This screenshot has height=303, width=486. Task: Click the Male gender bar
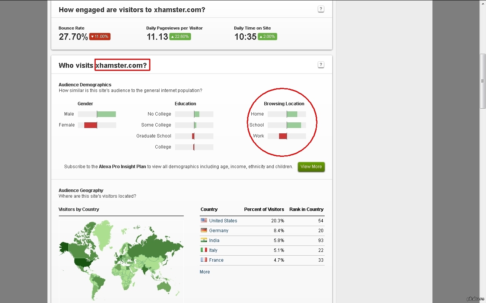pyautogui.click(x=97, y=114)
